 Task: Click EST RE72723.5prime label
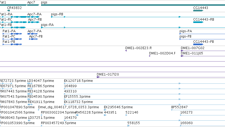click(x=13, y=81)
